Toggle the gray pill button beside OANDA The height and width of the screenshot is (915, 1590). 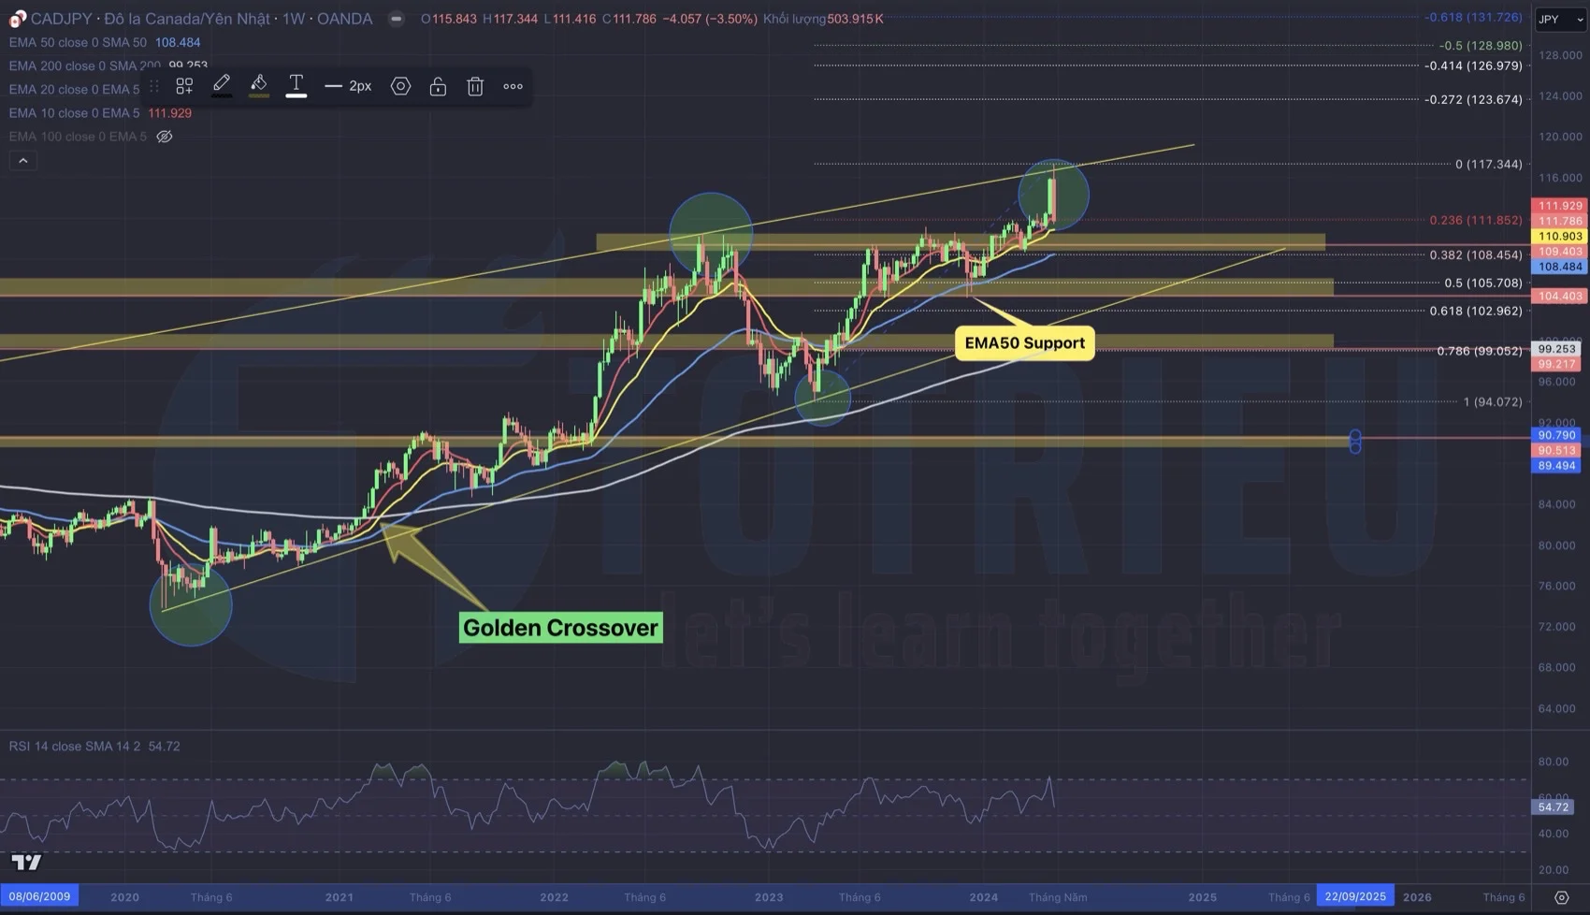tap(397, 19)
